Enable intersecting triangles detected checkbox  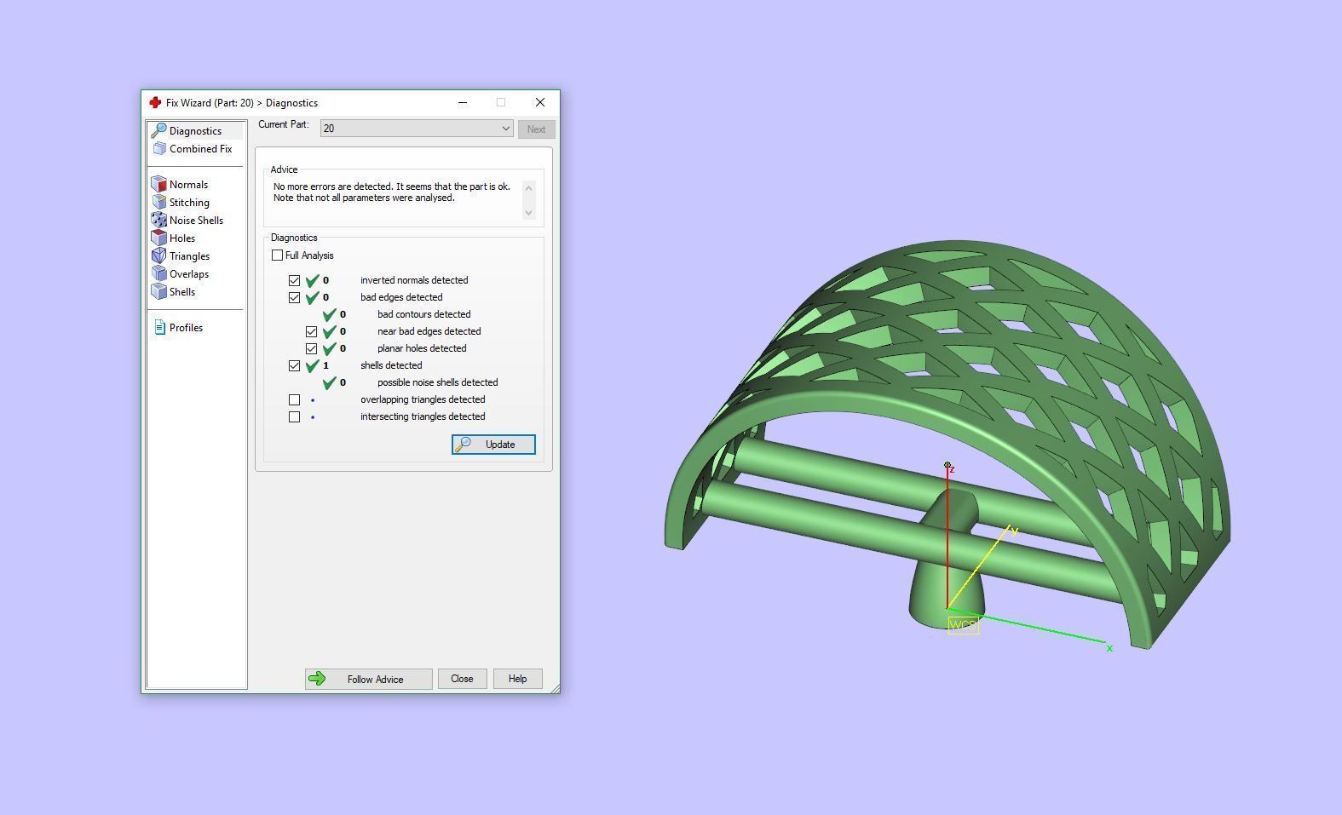point(294,416)
